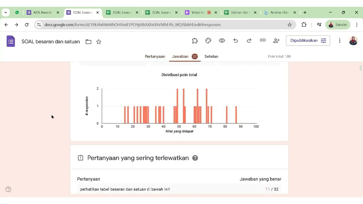Move form to folder icon

[88, 42]
